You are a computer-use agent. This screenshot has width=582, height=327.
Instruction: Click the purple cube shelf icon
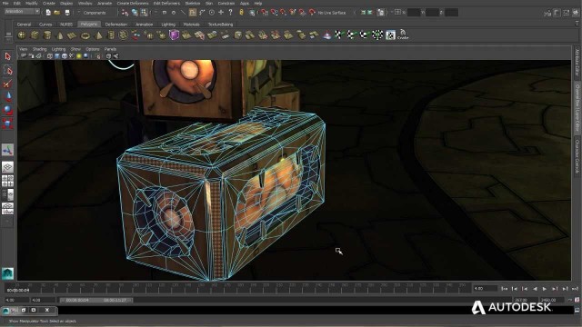coord(174,35)
